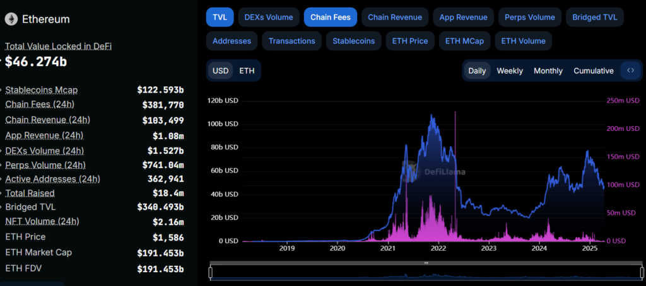Enable ETH Price chart series
This screenshot has width=646, height=286.
(x=410, y=41)
